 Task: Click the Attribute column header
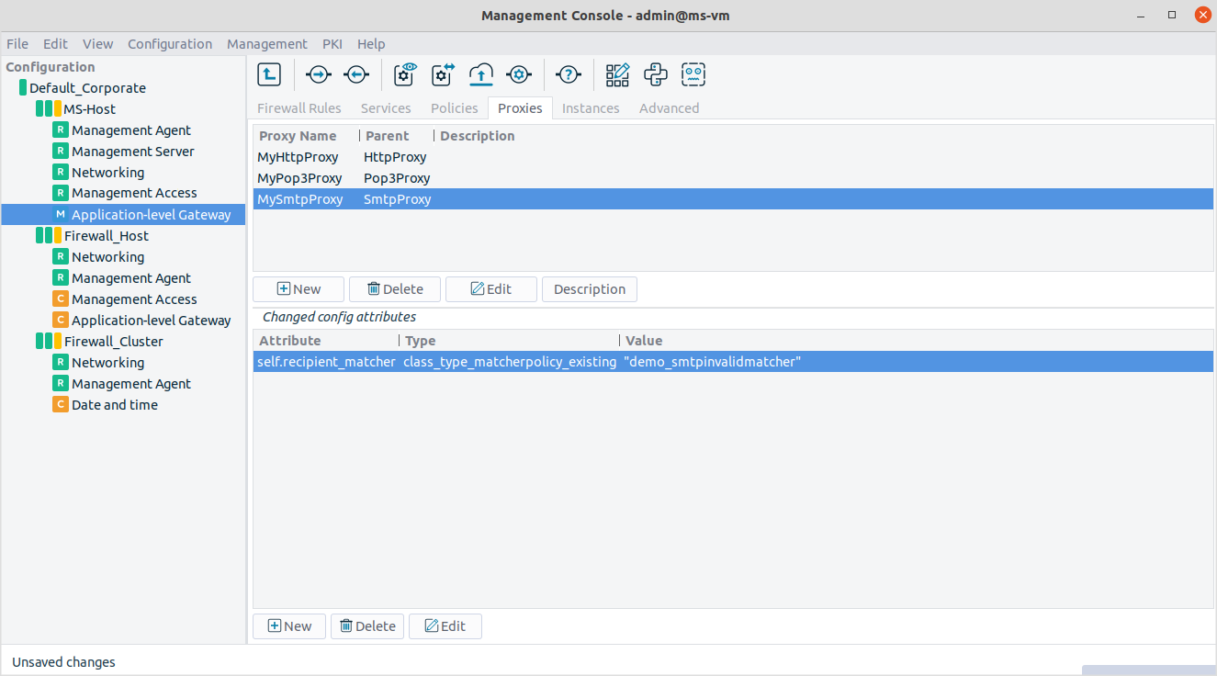click(x=290, y=341)
